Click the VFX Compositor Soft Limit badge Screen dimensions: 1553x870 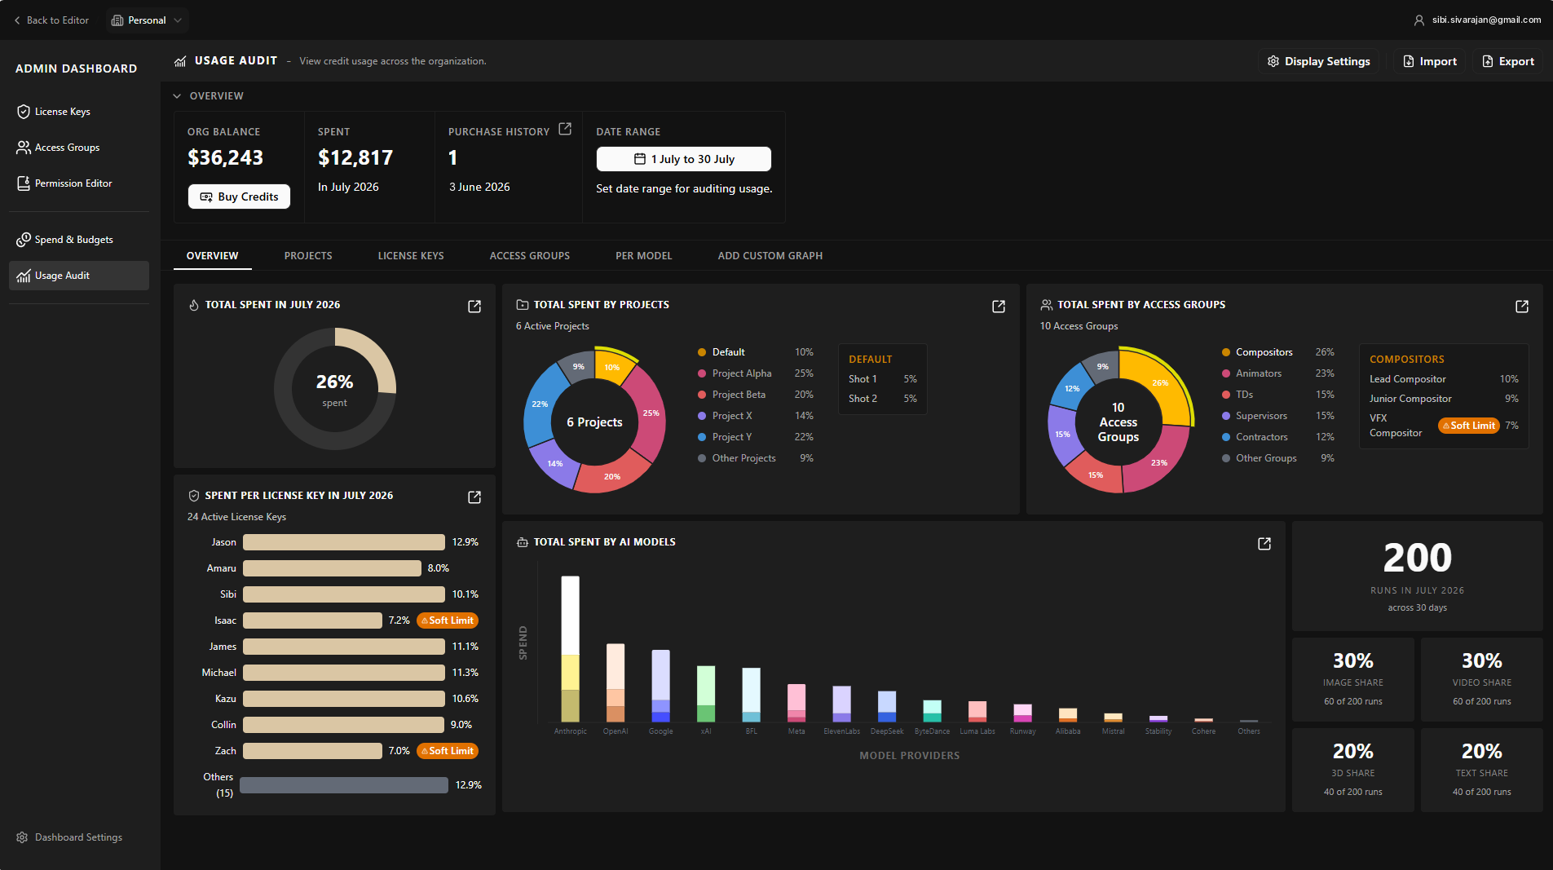tap(1469, 426)
